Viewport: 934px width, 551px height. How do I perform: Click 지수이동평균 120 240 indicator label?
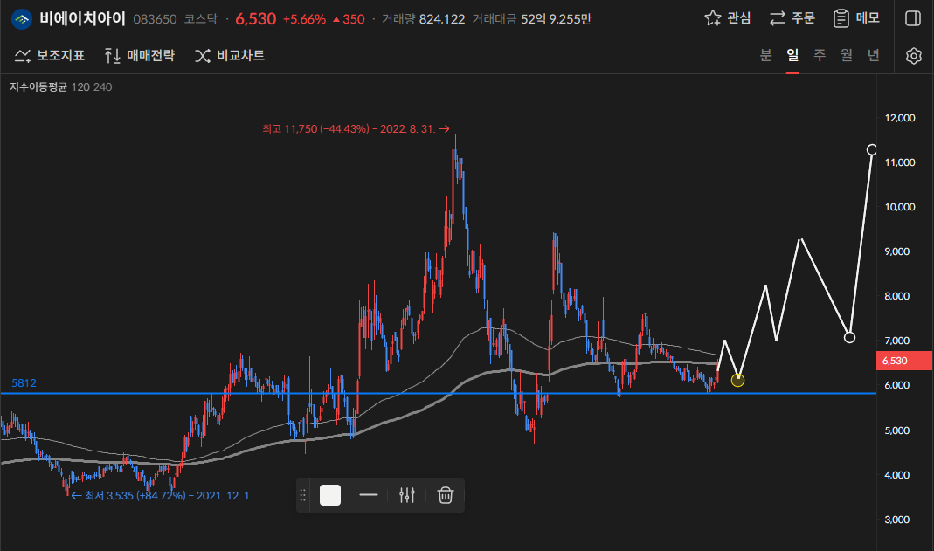coord(61,86)
